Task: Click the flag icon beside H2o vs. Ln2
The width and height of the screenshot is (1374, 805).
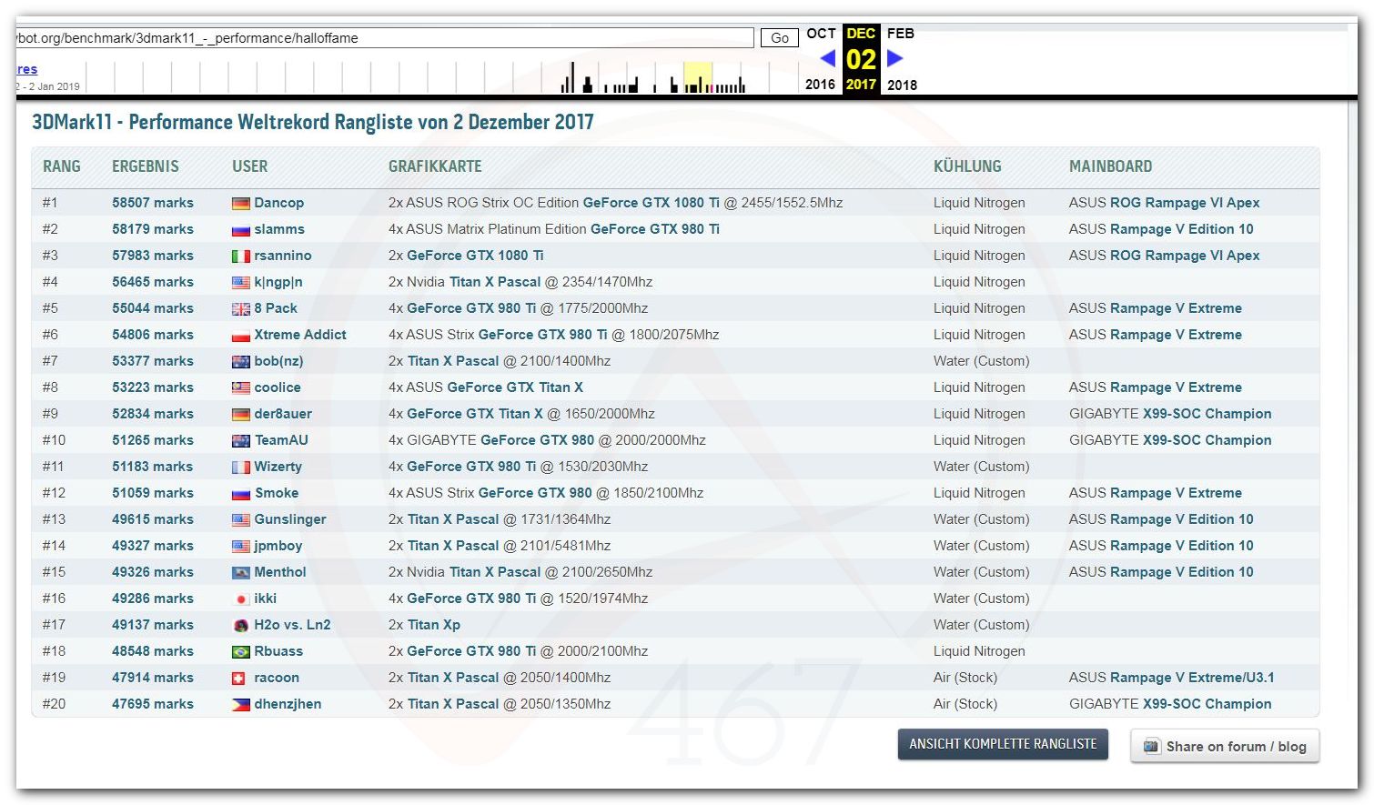Action: pyautogui.click(x=240, y=626)
